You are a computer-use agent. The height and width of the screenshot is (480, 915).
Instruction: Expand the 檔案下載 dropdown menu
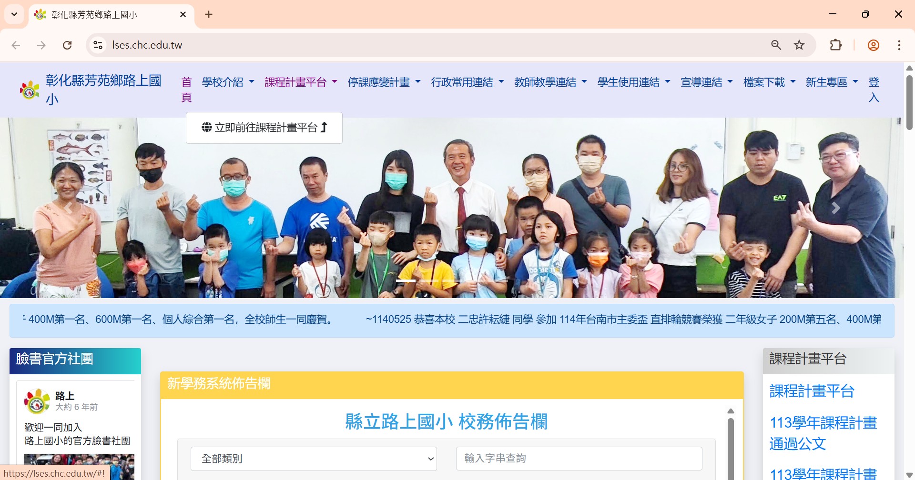point(770,82)
